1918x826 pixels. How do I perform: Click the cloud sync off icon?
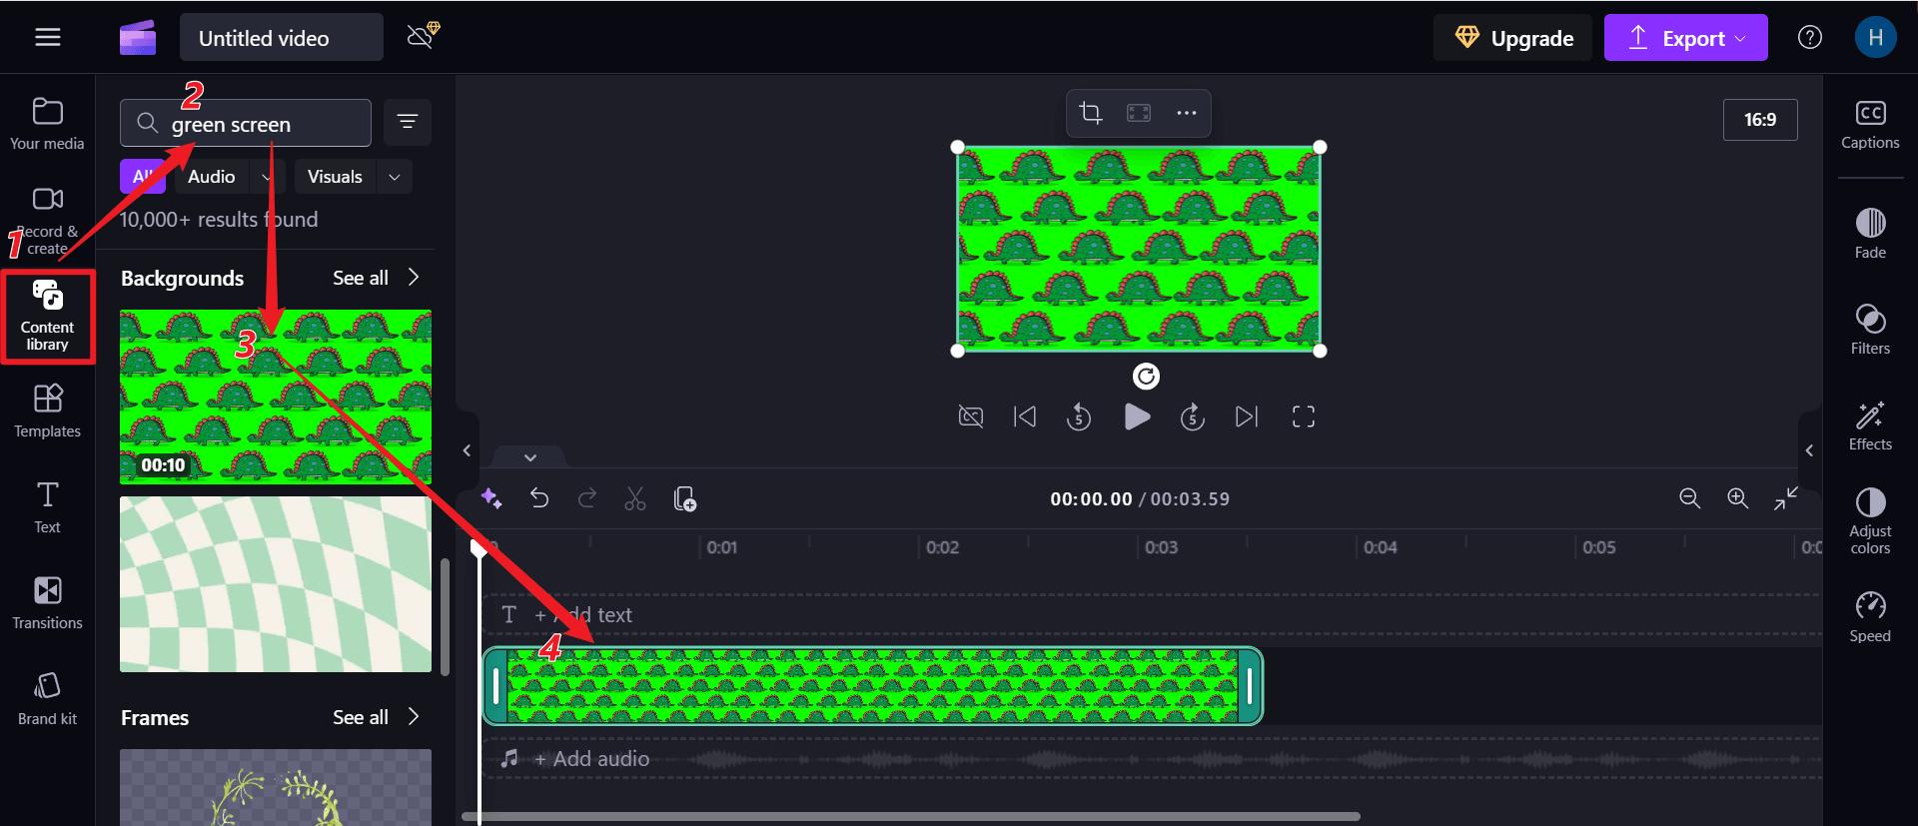point(424,36)
